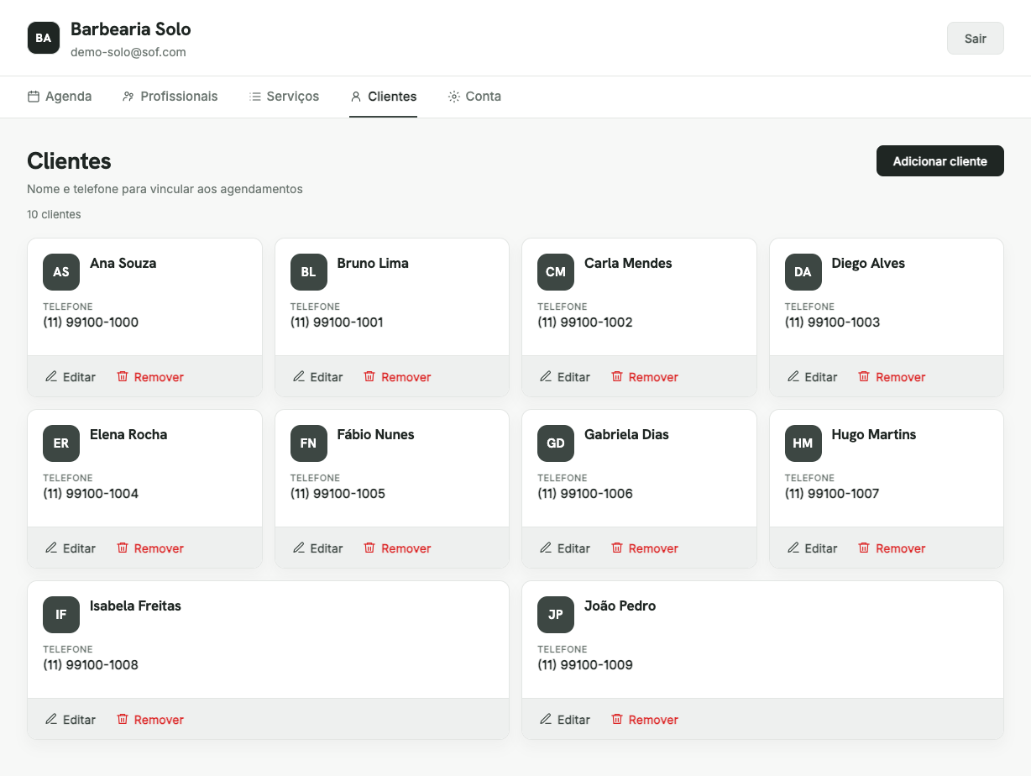Switch to the Profissionais tab

[170, 97]
